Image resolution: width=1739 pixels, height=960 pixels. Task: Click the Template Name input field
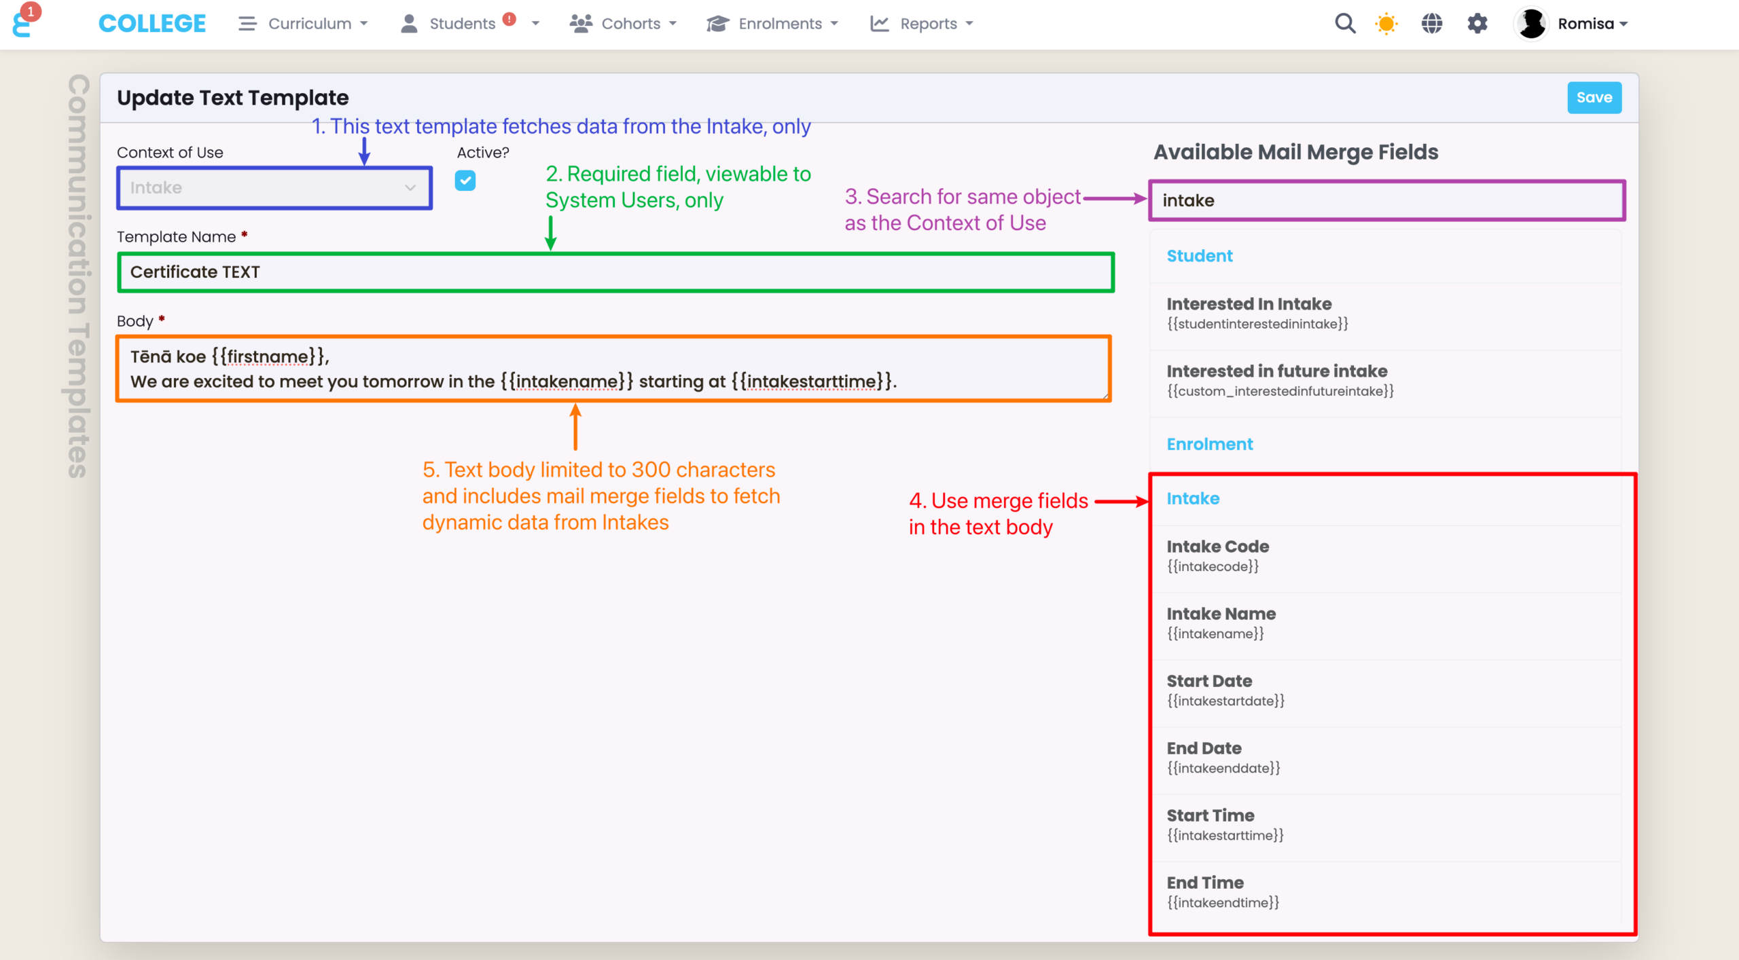615,272
